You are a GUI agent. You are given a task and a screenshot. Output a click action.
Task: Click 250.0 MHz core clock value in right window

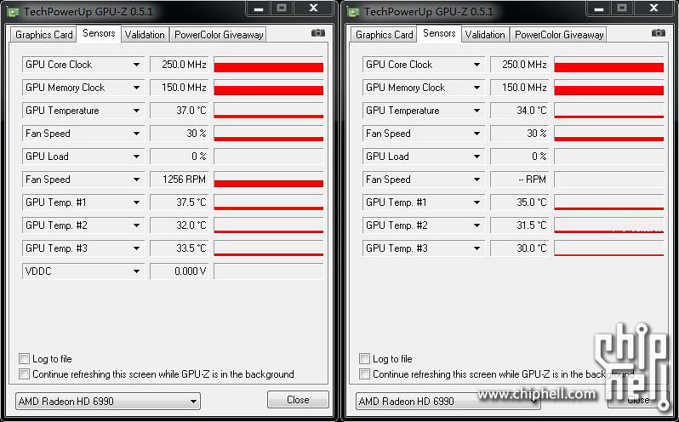(x=520, y=65)
